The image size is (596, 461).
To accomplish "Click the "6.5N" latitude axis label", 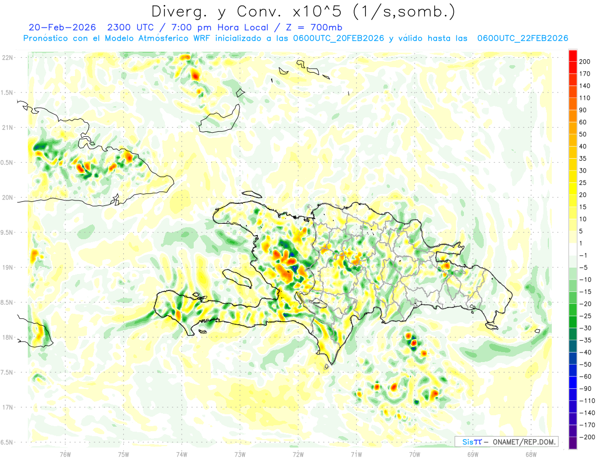I will pos(7,442).
